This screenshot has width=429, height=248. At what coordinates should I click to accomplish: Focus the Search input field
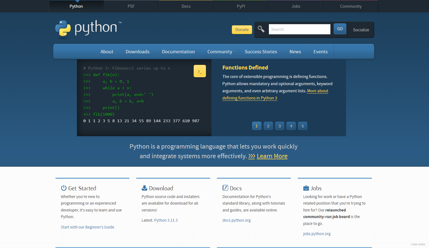(x=299, y=29)
